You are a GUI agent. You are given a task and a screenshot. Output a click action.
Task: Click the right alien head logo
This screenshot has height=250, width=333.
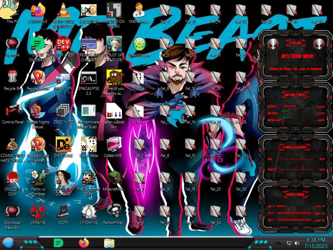pos(319,44)
